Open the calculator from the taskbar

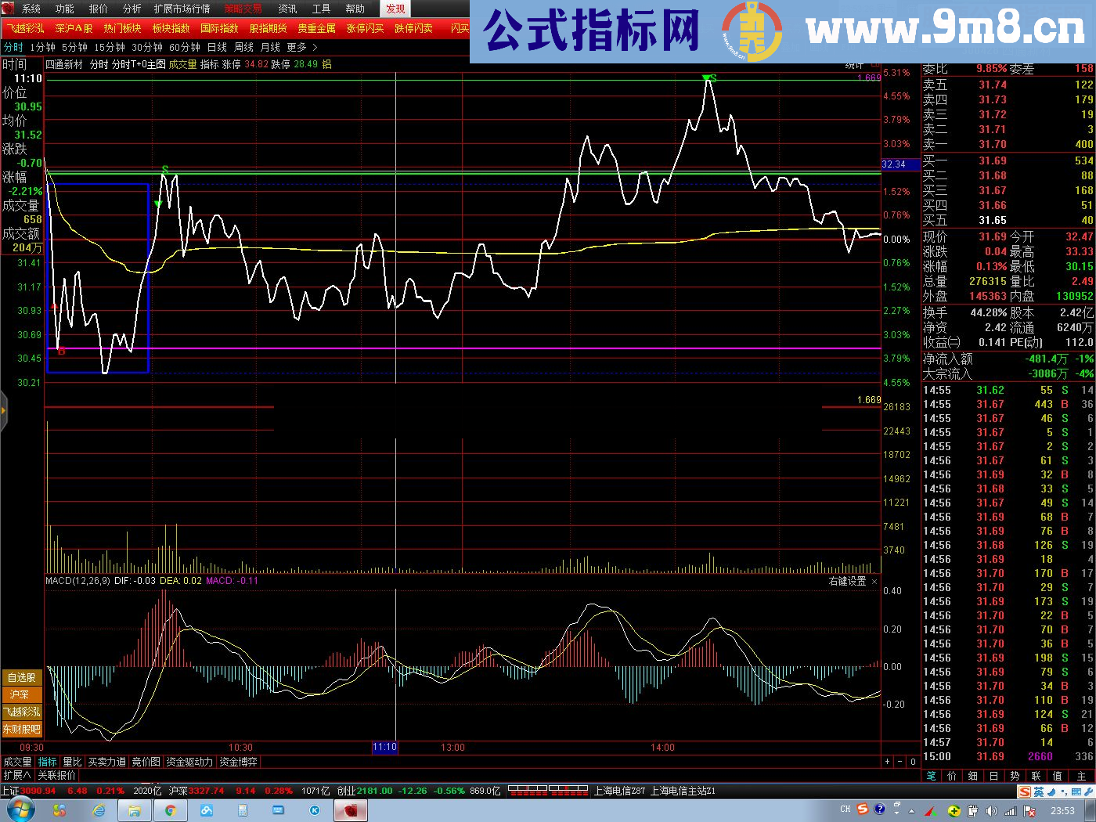(x=243, y=810)
